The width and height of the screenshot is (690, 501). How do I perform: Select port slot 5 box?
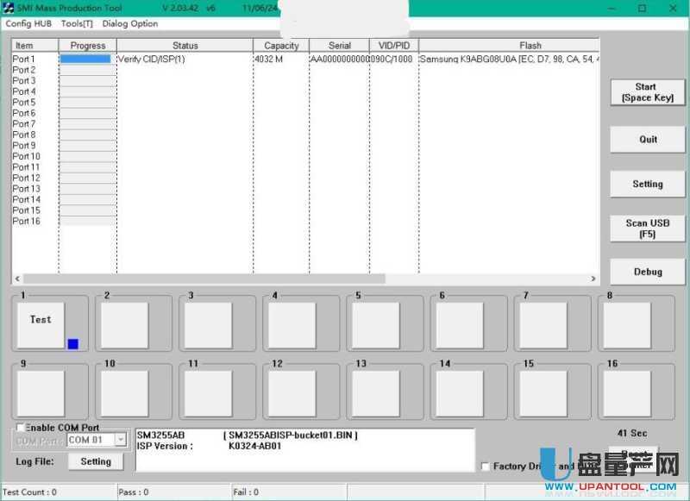pos(375,325)
